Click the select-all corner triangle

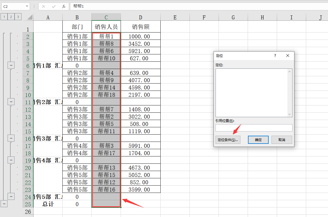[30, 17]
